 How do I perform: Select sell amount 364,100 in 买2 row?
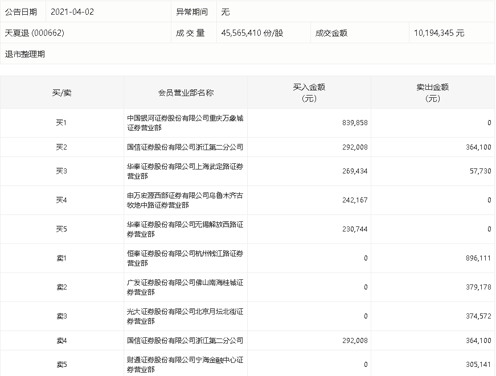(478, 147)
